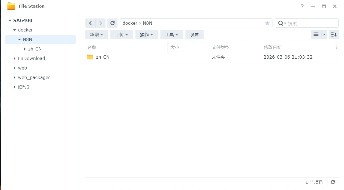344x190 pixels.
Task: Refresh the folder using the toolbar reload icon
Action: click(112, 23)
